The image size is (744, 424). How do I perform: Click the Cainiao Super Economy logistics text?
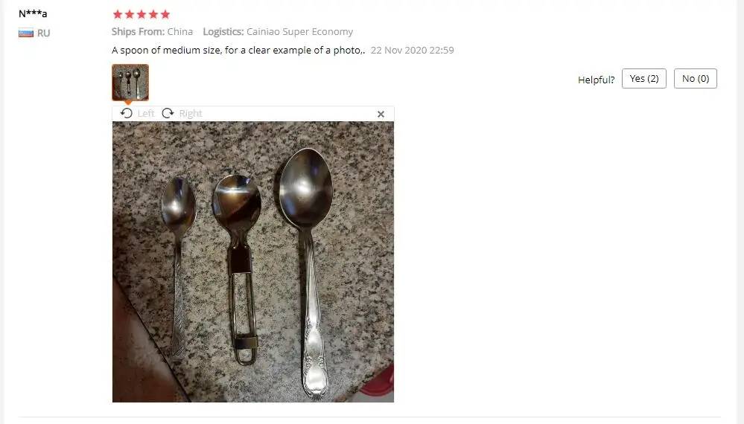coord(299,32)
